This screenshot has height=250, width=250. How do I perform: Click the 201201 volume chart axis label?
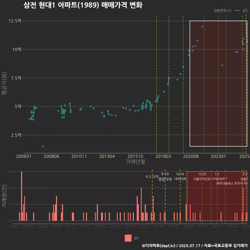[85, 226]
